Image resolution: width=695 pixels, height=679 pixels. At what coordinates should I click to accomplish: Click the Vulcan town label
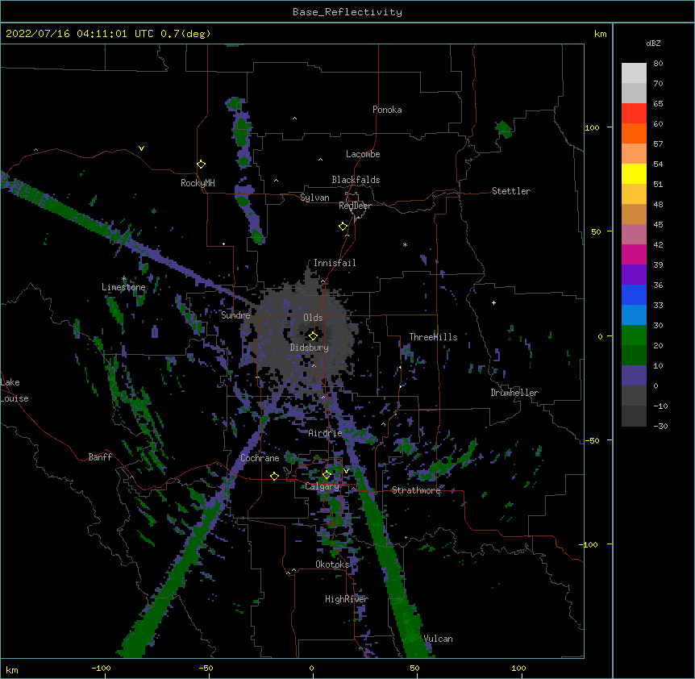[438, 639]
